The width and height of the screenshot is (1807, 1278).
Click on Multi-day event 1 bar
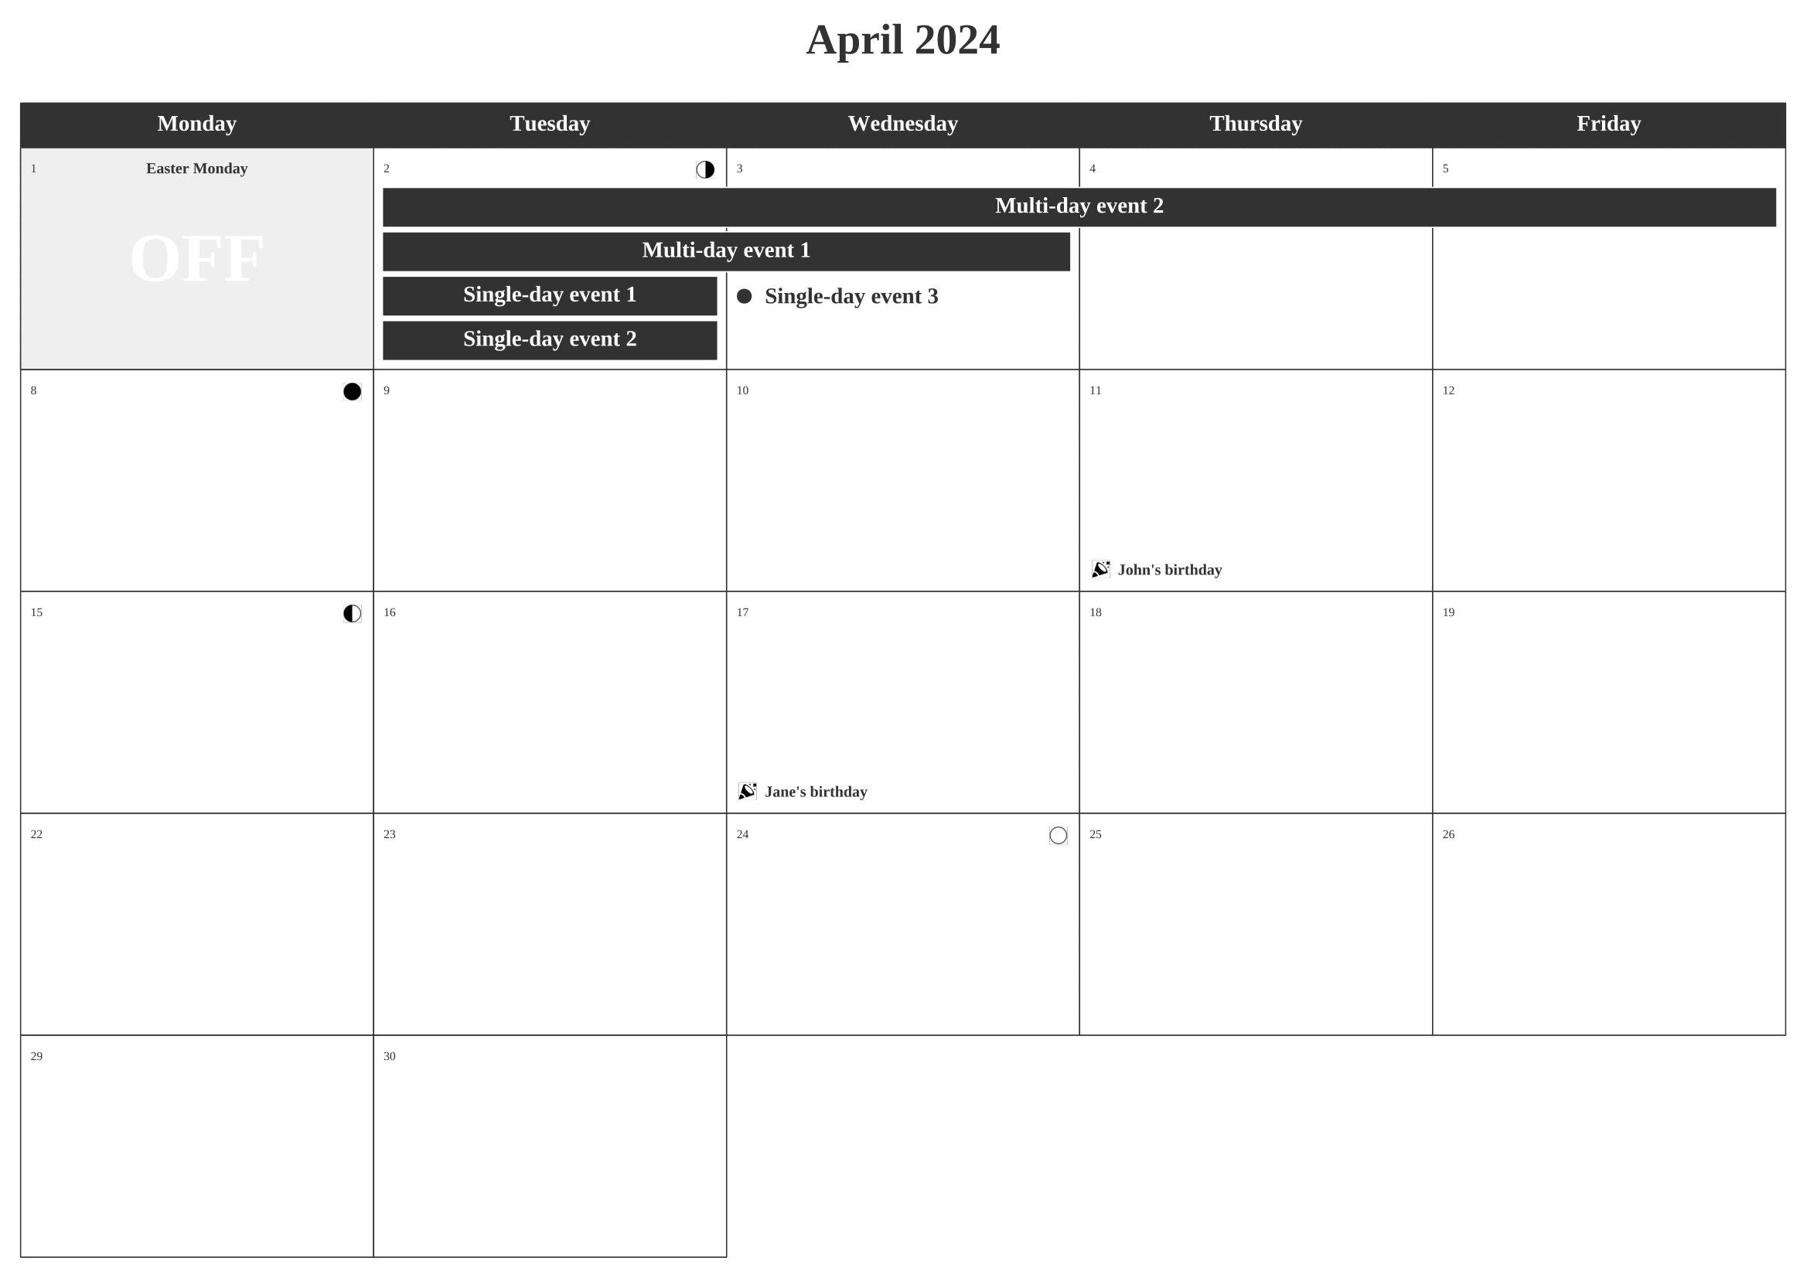tap(726, 250)
